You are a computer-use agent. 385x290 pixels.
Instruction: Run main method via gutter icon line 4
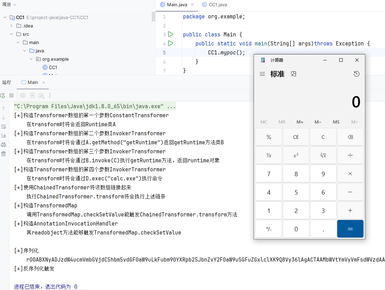(x=170, y=43)
